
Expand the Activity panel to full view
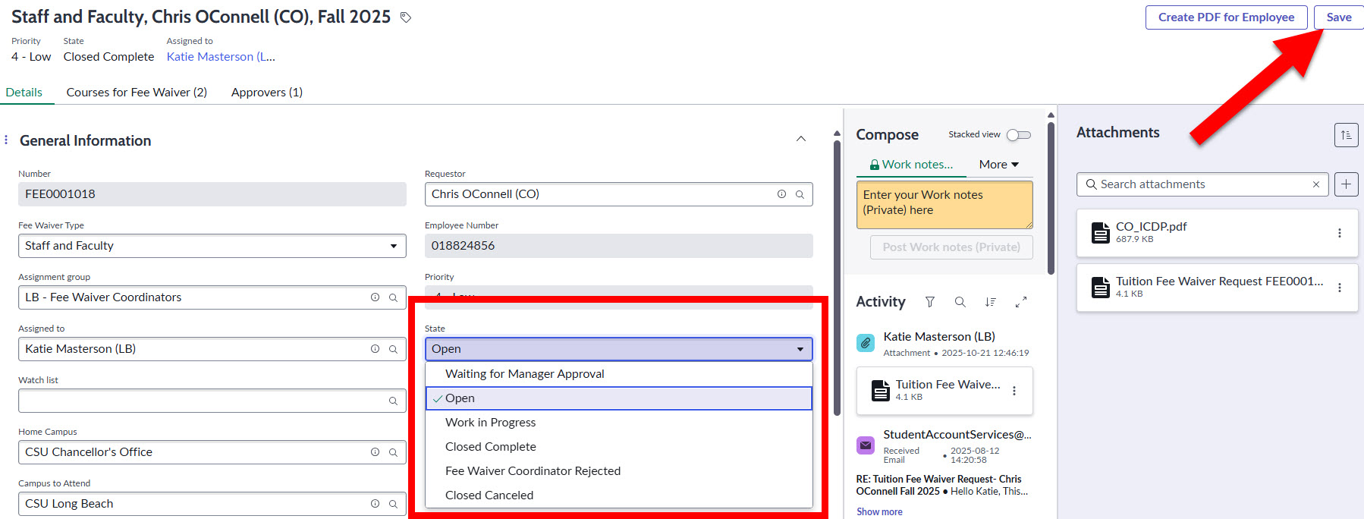pos(1021,302)
